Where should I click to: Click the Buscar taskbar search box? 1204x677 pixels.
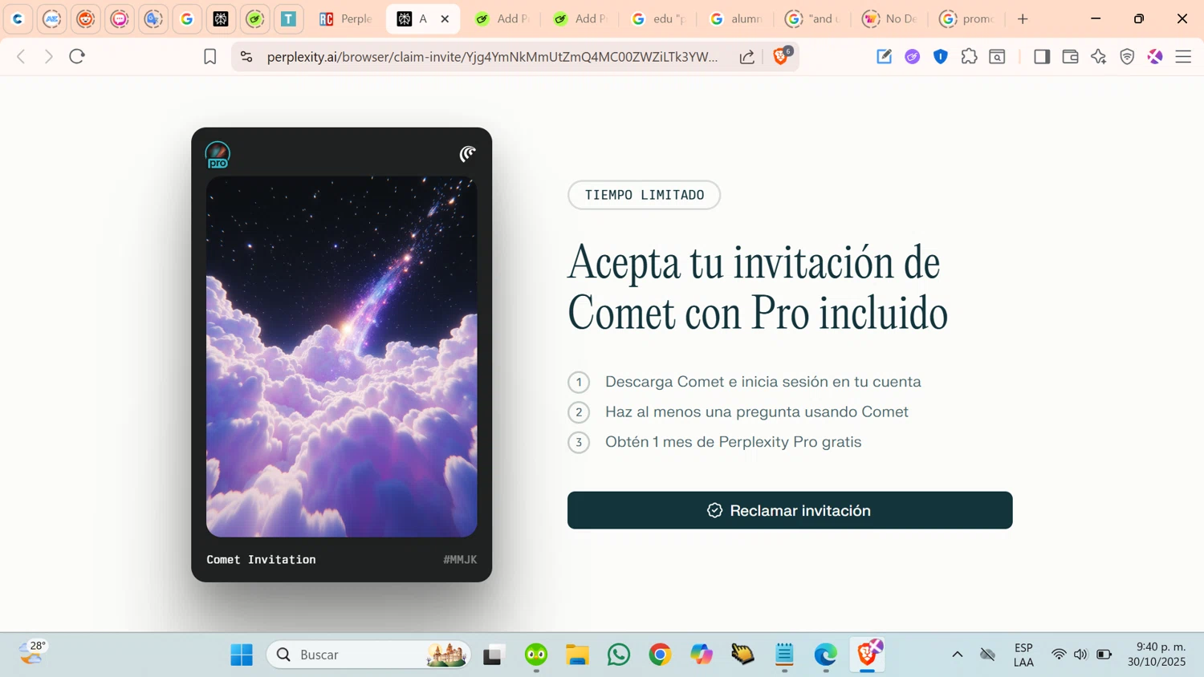[368, 655]
